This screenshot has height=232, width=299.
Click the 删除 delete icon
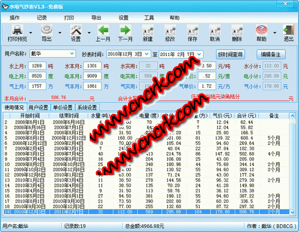[237, 30]
